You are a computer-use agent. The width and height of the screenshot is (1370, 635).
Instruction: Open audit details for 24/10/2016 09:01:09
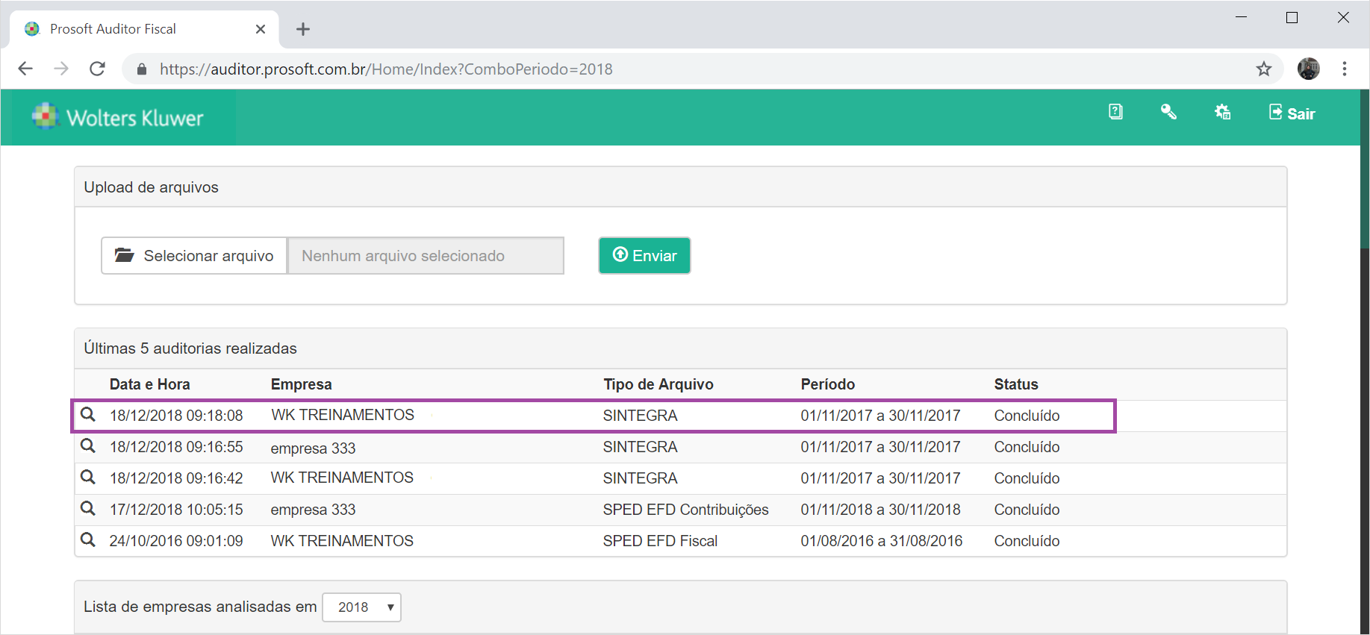click(88, 539)
